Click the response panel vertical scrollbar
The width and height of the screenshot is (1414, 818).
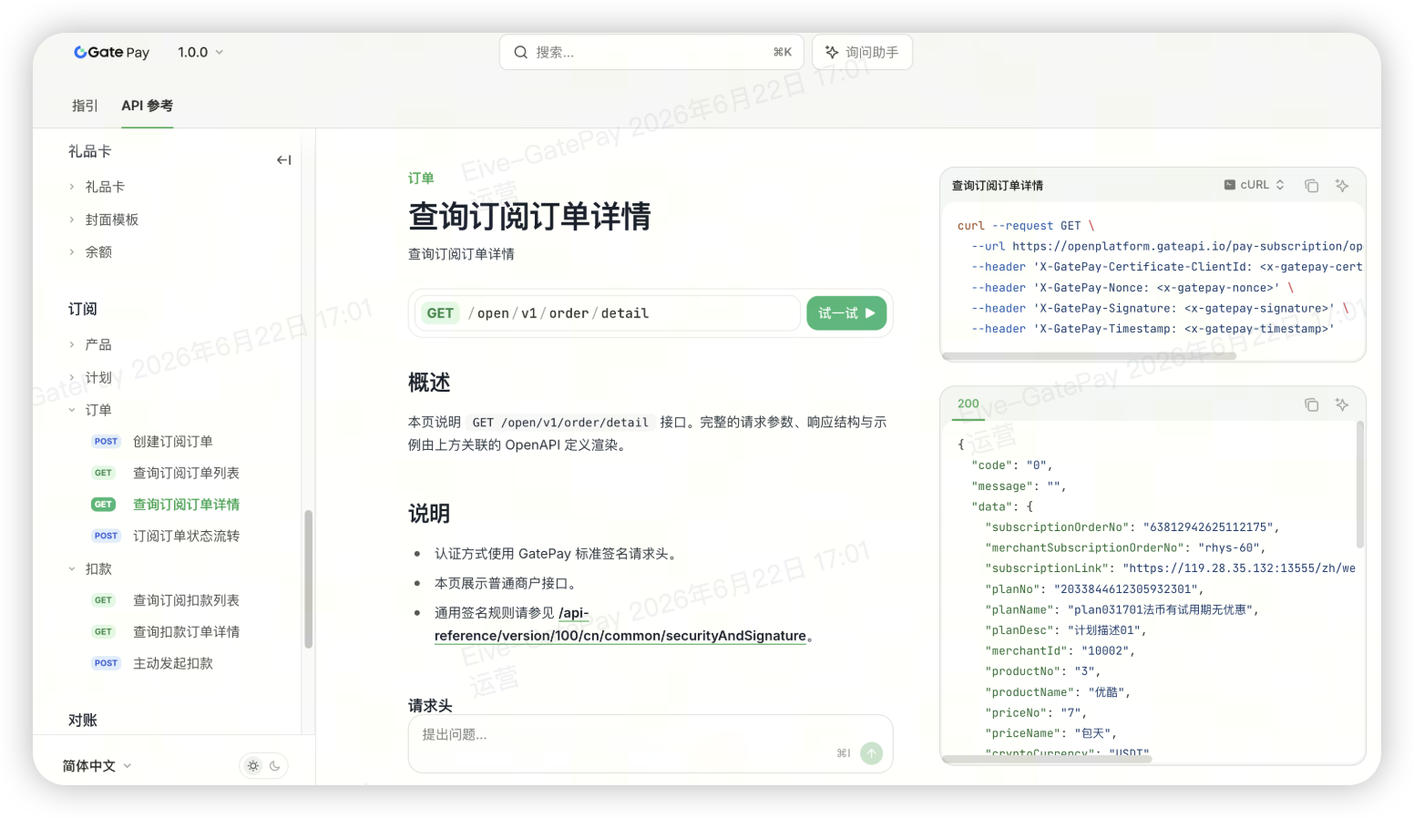point(1360,485)
